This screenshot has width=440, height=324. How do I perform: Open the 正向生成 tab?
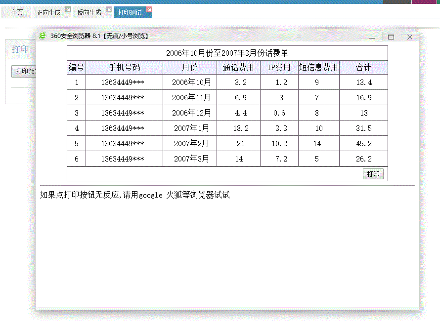49,12
